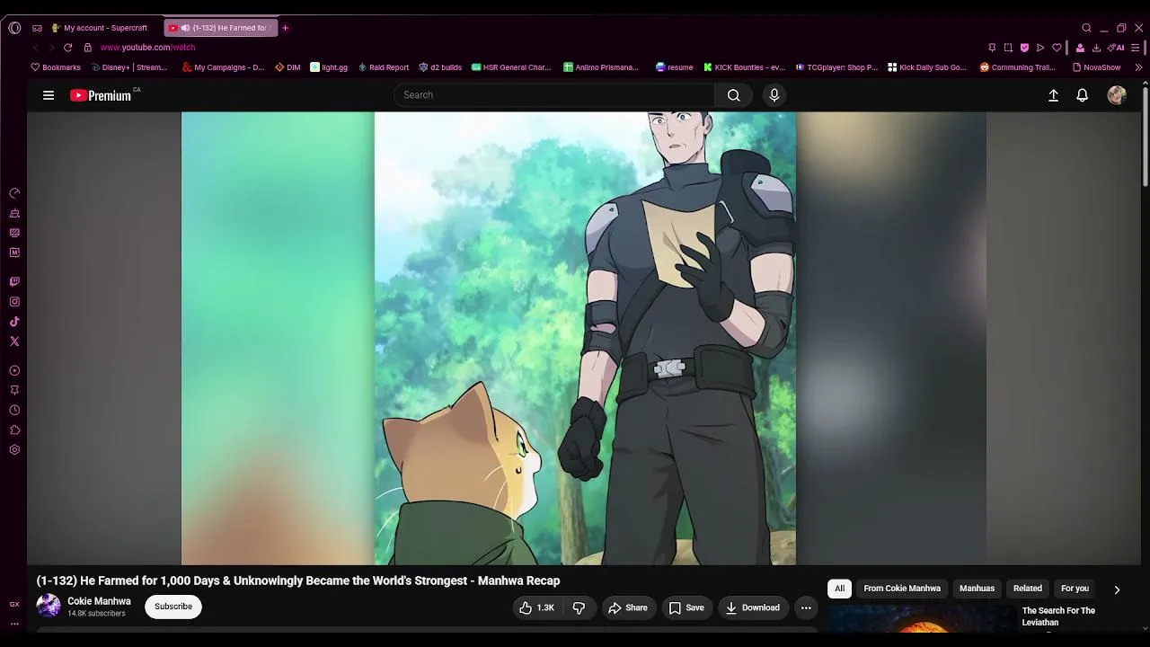Open the d2 builds bookmark

(440, 67)
